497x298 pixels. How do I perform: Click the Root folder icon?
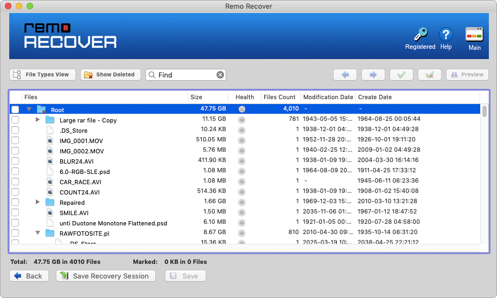click(41, 109)
